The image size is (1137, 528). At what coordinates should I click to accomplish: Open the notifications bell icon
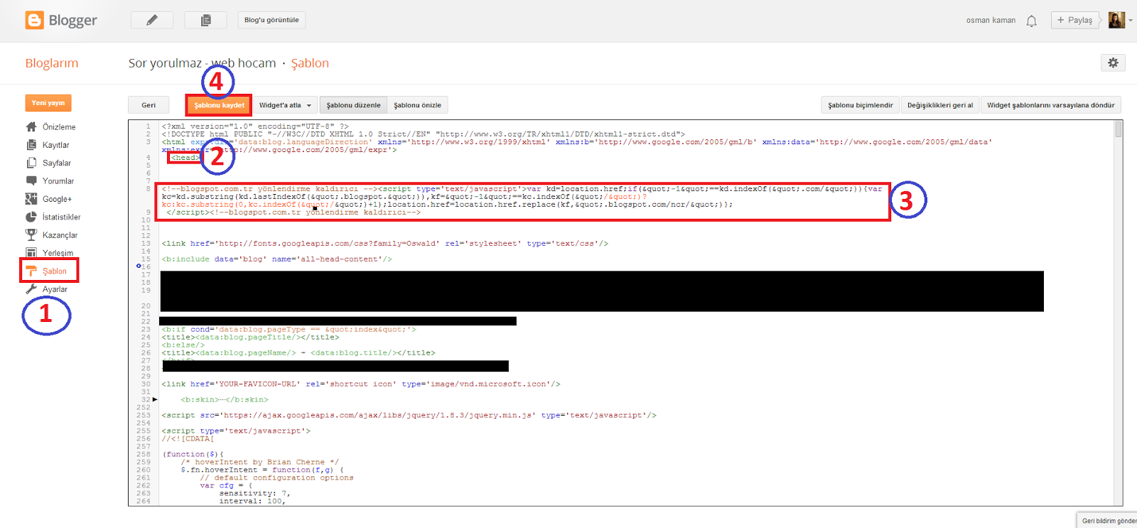click(x=1031, y=21)
